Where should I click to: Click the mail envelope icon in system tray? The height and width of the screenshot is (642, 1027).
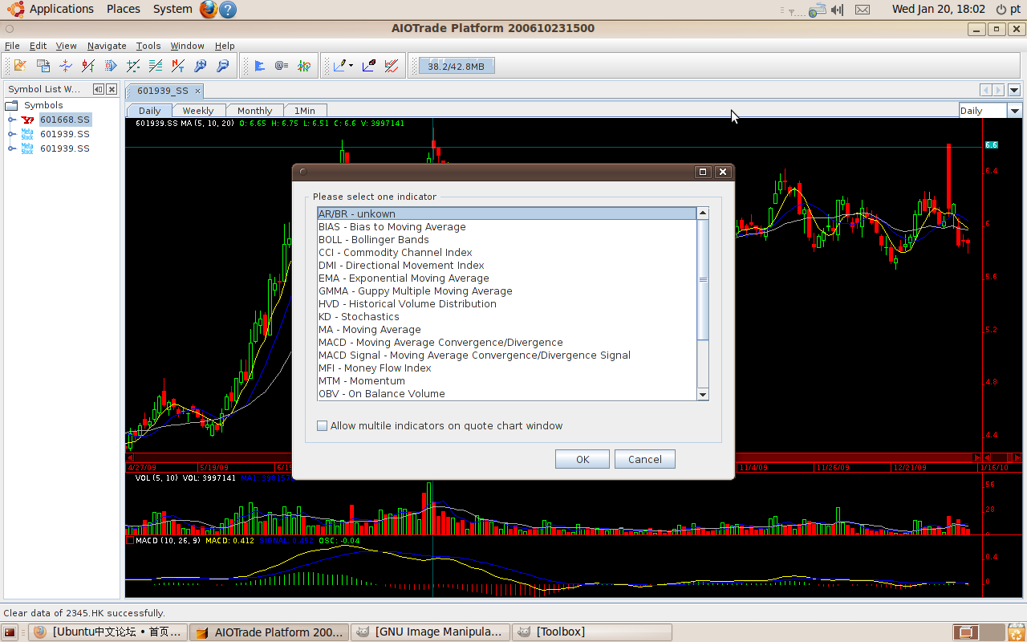pos(863,10)
